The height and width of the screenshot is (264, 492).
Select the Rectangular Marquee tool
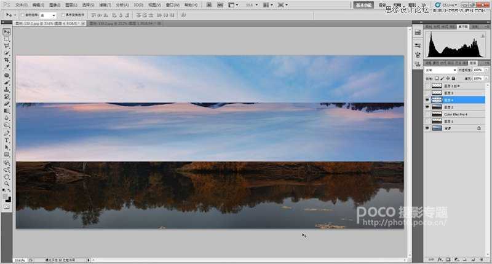tap(7, 39)
